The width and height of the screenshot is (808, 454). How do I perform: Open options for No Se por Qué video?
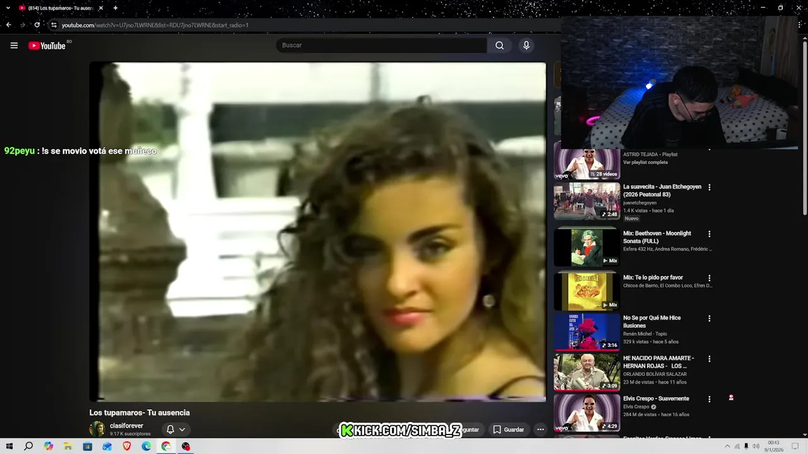[709, 318]
